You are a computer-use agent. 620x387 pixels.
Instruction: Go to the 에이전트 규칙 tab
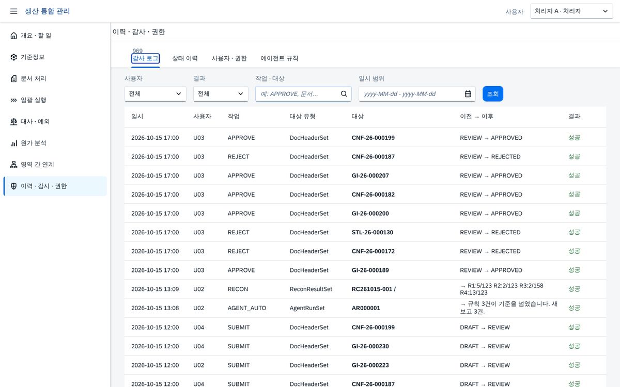[x=280, y=59]
